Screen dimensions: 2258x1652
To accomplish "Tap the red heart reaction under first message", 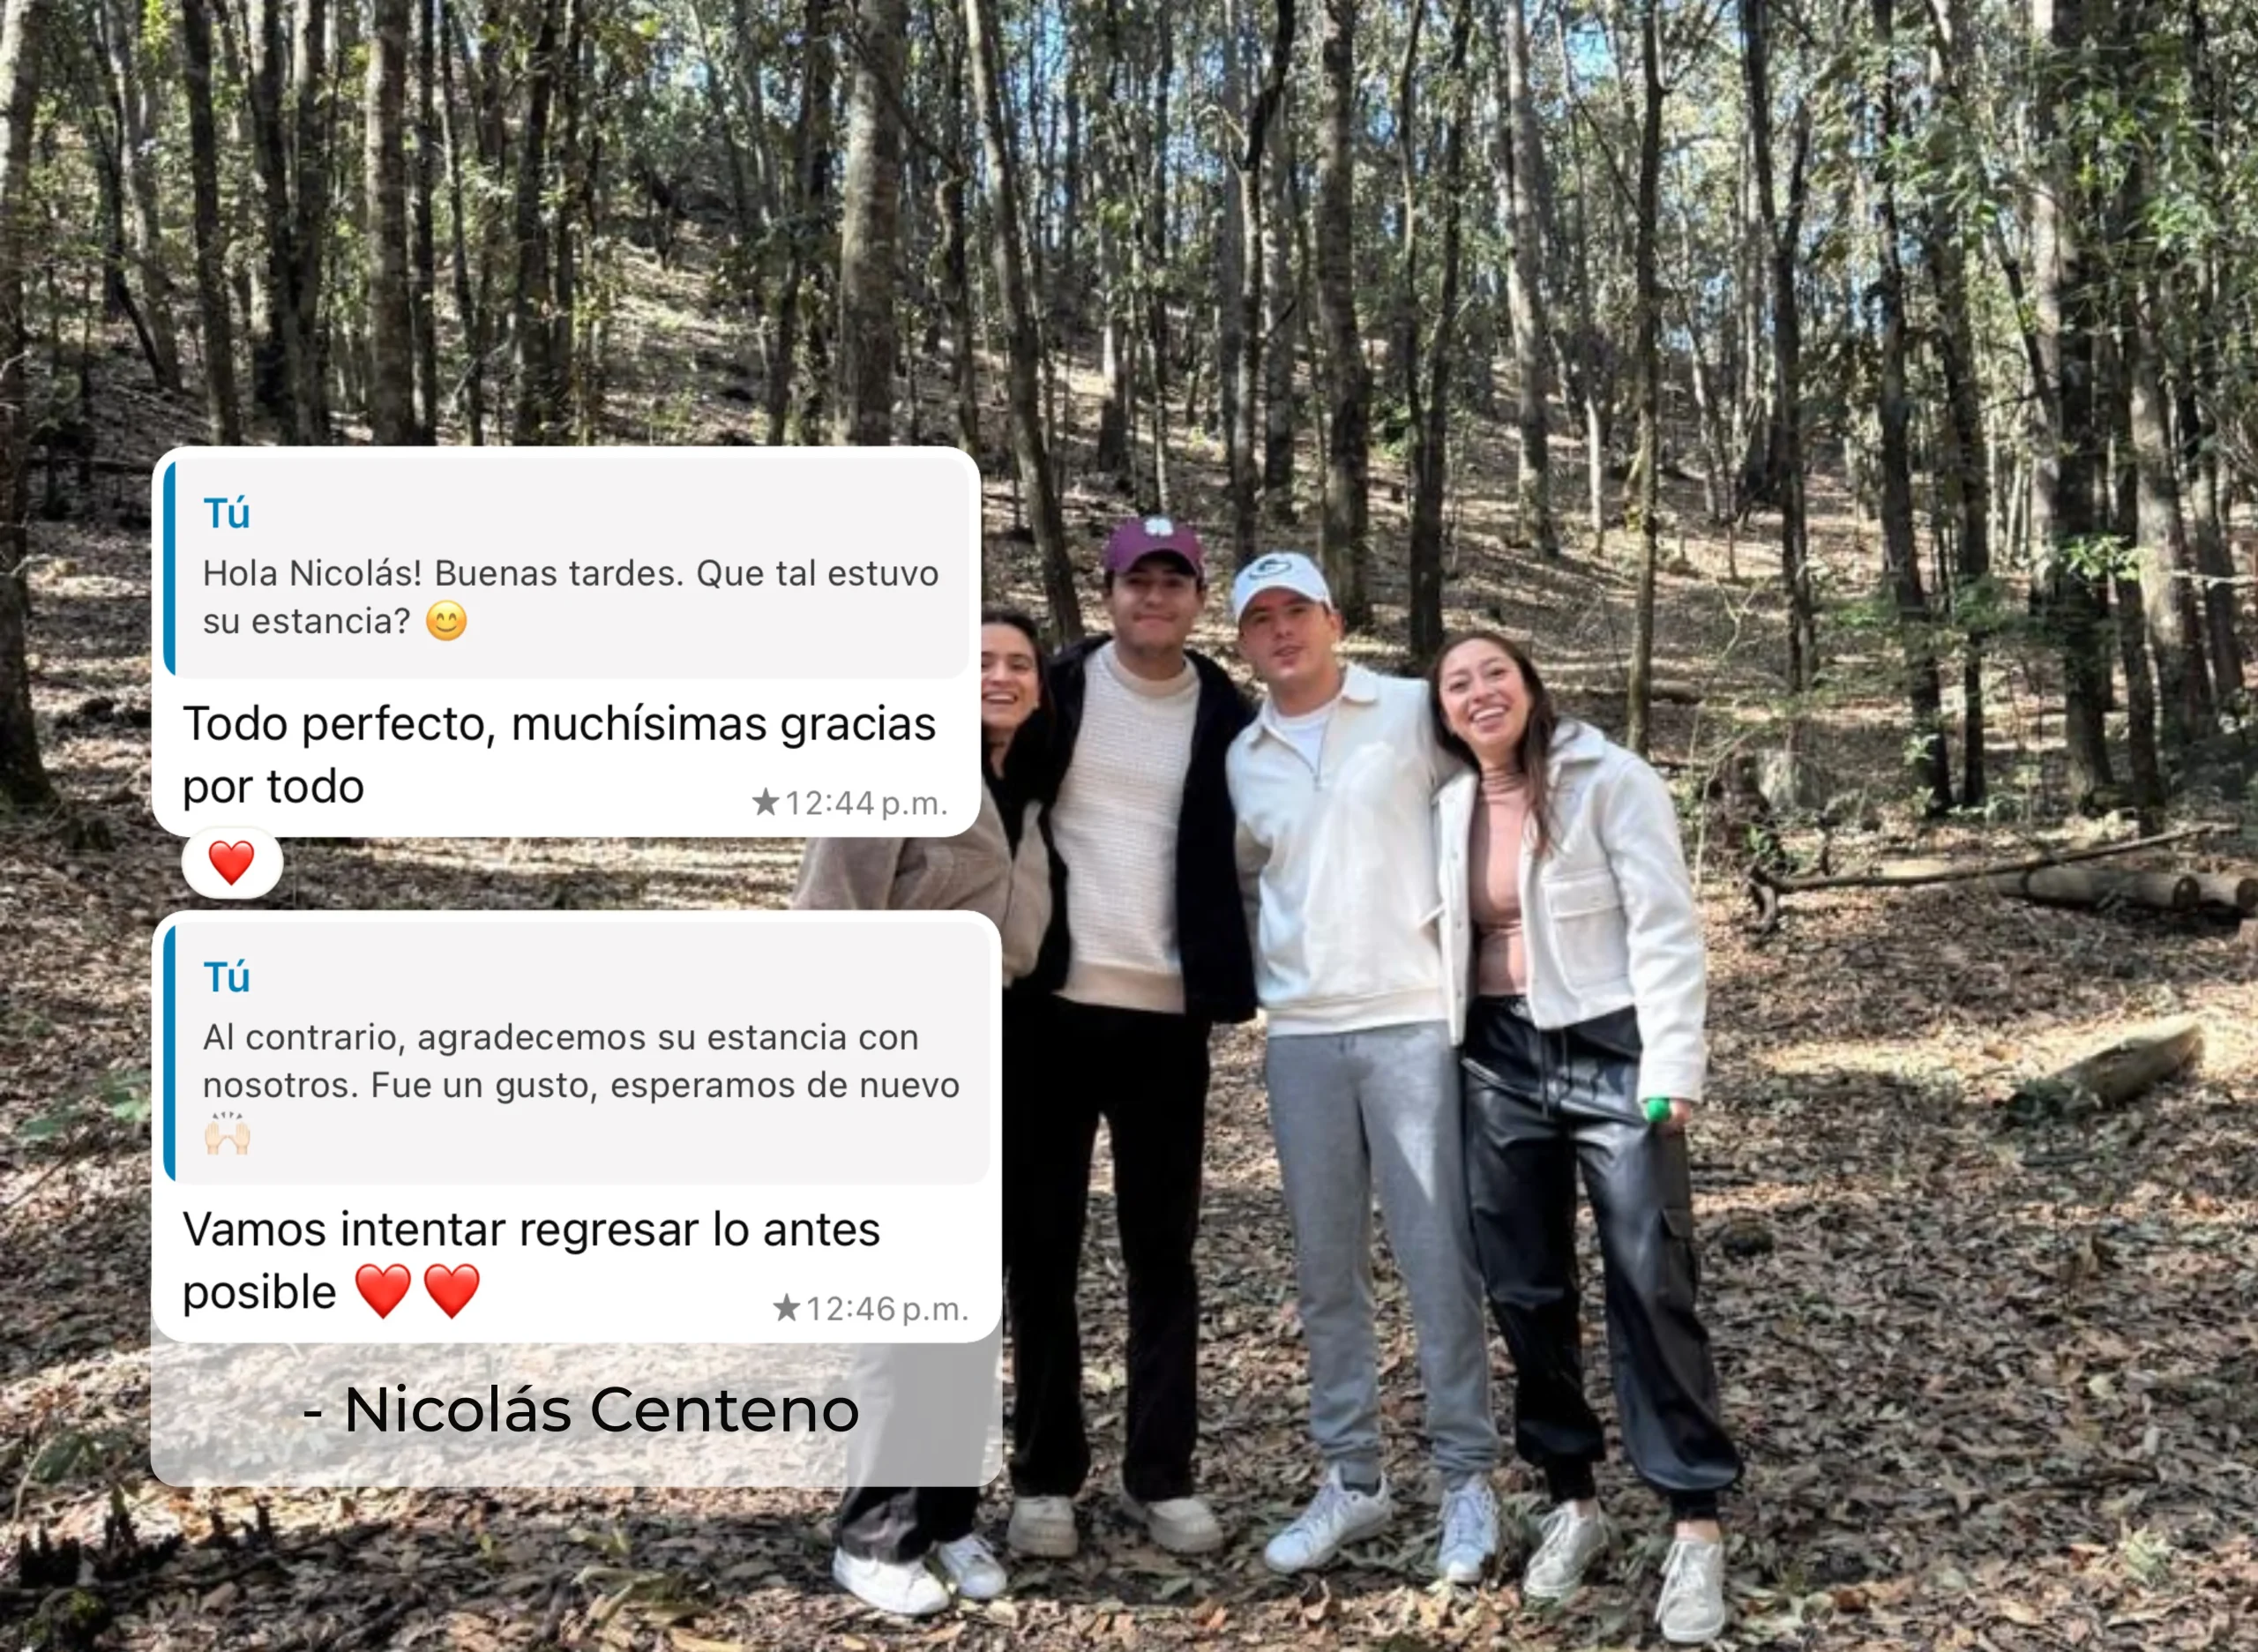I will pos(231,863).
